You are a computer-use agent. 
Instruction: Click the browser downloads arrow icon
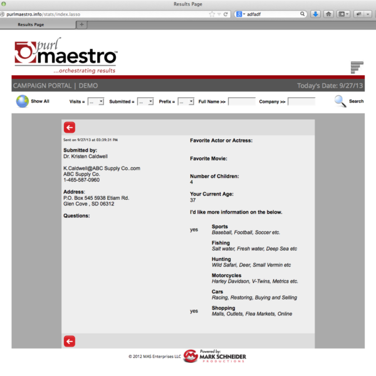(315, 14)
